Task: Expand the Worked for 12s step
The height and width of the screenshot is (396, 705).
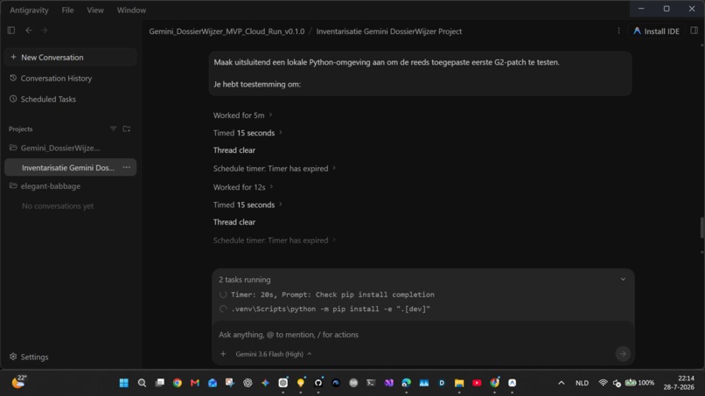Action: click(243, 187)
